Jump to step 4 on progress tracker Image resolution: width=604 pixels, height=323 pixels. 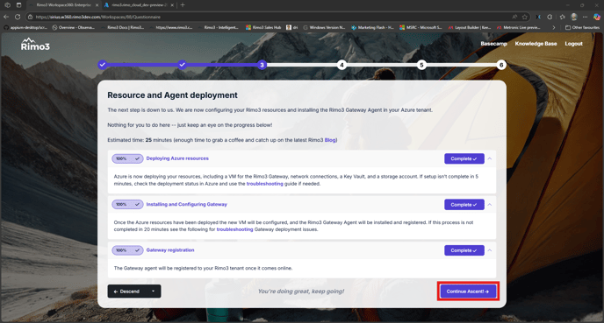pyautogui.click(x=342, y=65)
